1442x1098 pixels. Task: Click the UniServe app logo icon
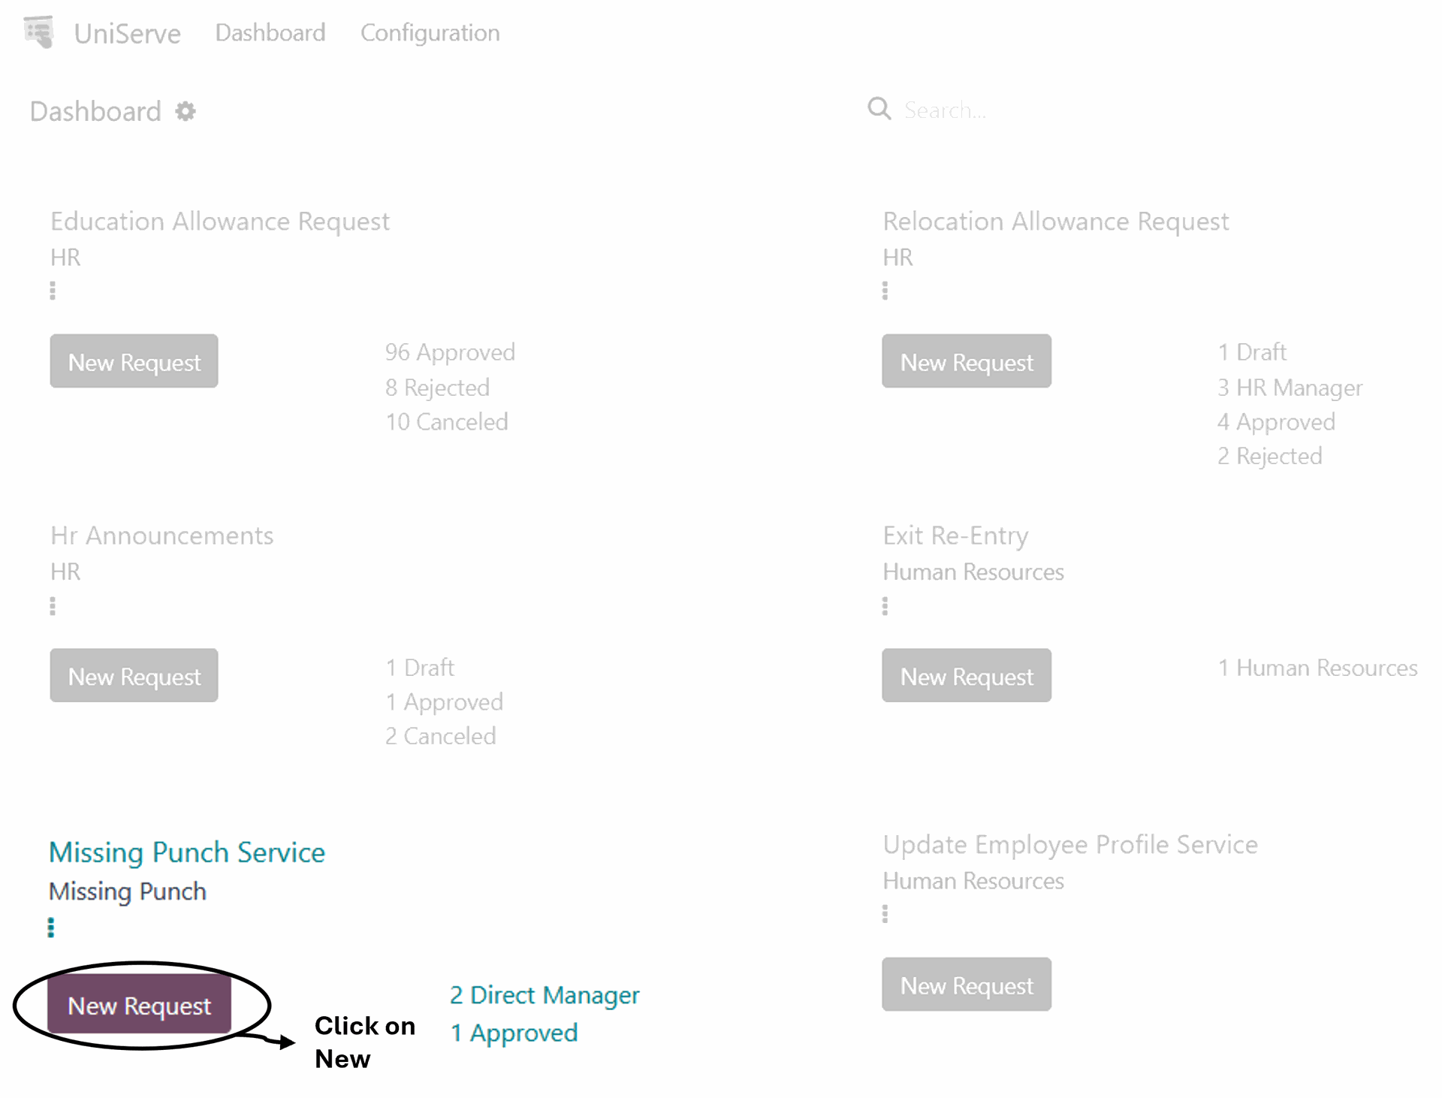click(x=39, y=32)
